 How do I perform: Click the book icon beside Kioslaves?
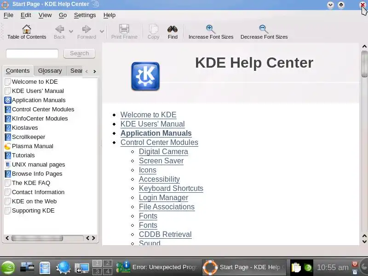[8, 128]
